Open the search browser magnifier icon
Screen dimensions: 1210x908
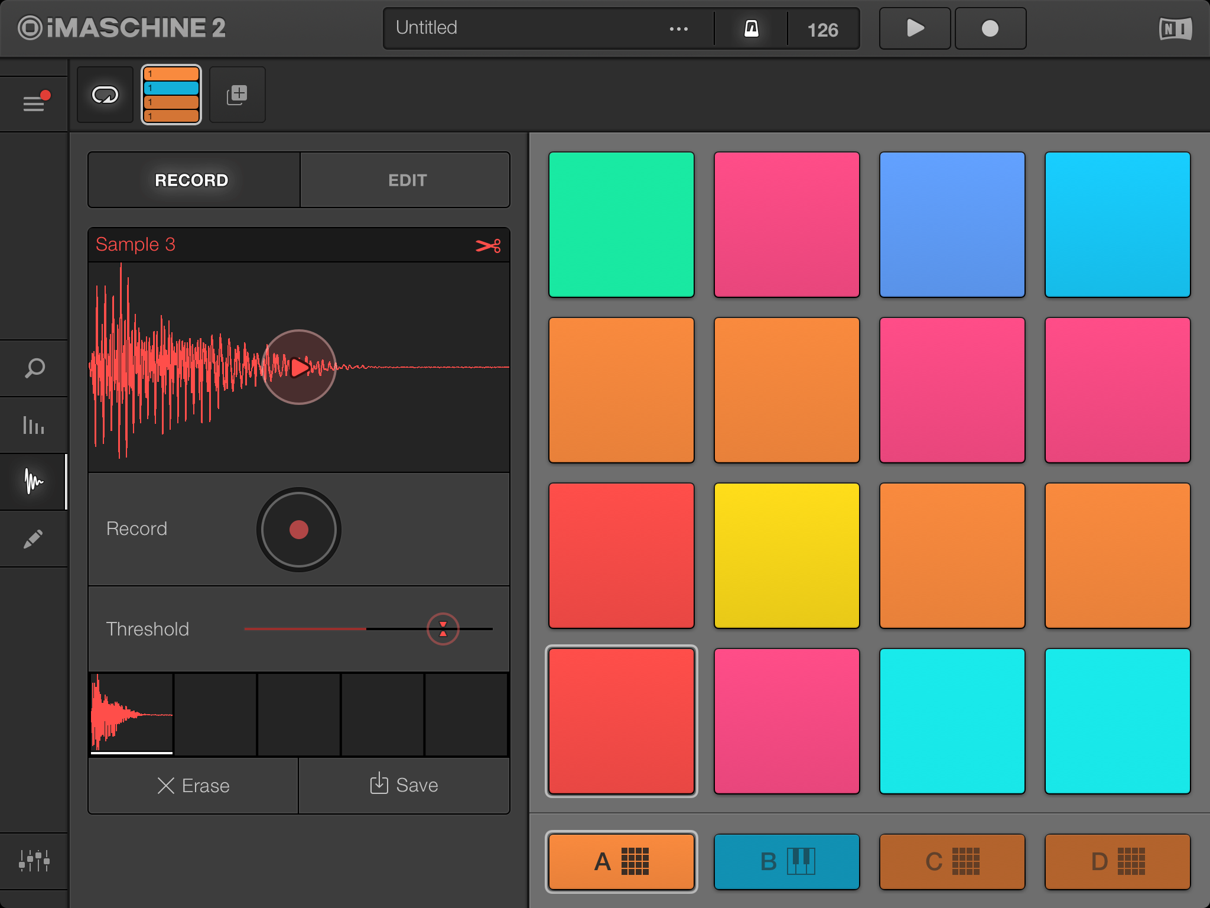[34, 368]
